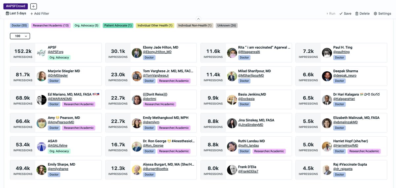
Task: Add a new filter
Action: (40, 13)
